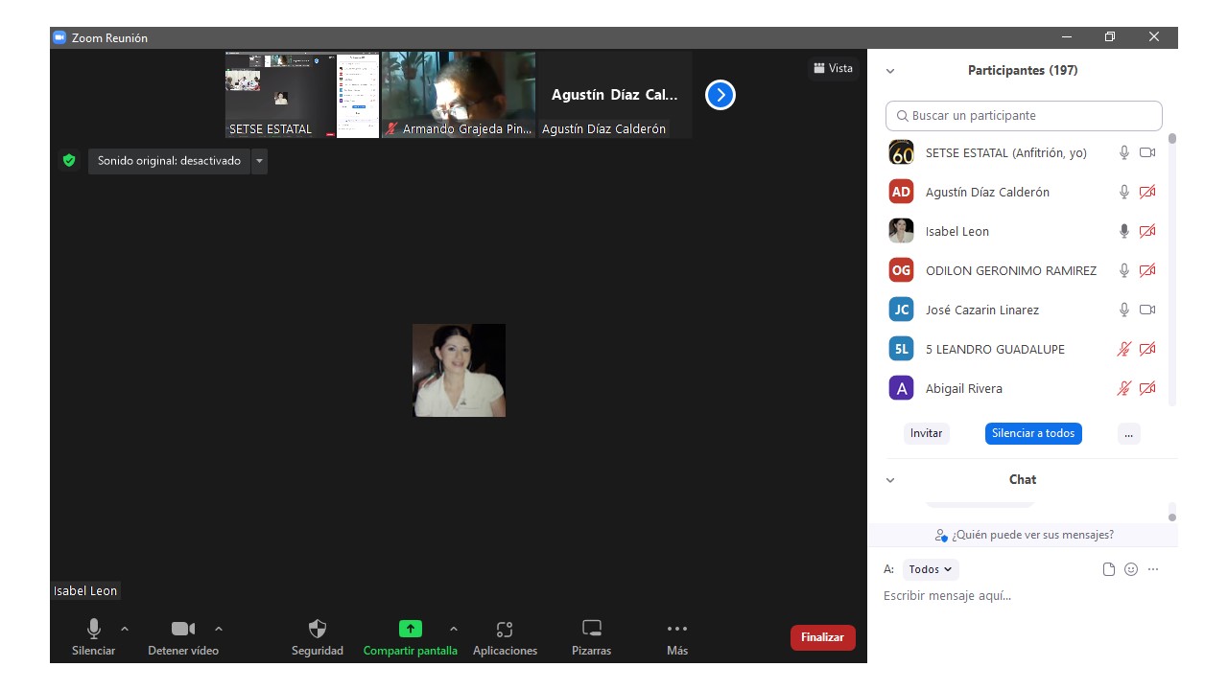The width and height of the screenshot is (1228, 690).
Task: Toggle Abigail Rivera muted microphone icon
Action: coord(1124,388)
